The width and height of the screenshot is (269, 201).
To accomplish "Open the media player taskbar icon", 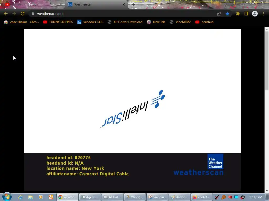I will point(41,197).
